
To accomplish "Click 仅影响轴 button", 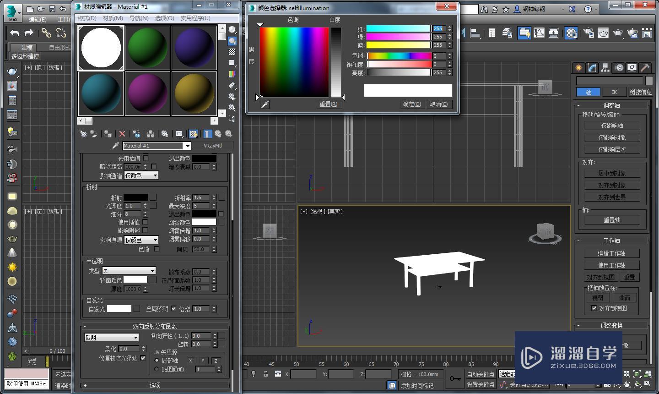I will (x=612, y=125).
